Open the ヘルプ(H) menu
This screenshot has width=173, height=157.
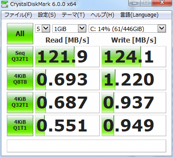point(102,15)
